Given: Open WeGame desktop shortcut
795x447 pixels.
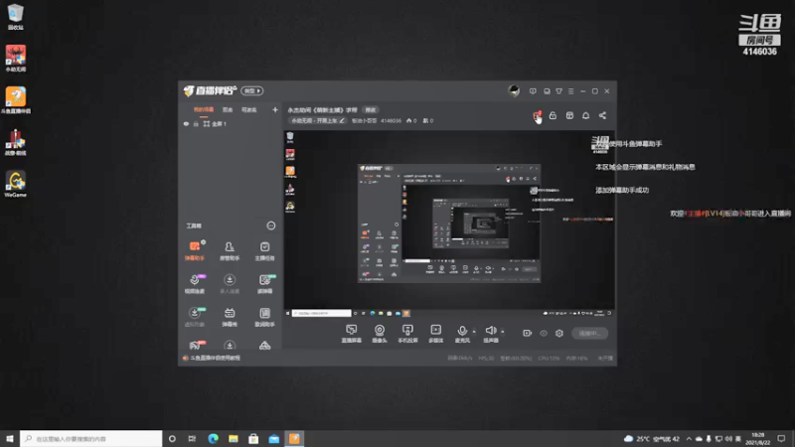Looking at the screenshot, I should coord(16,185).
